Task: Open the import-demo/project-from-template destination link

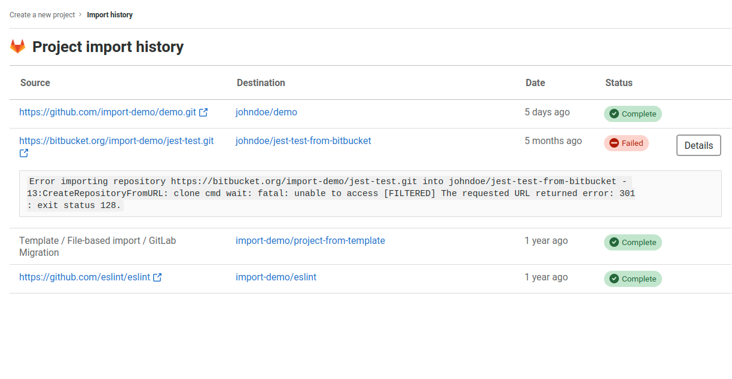Action: pyautogui.click(x=310, y=240)
